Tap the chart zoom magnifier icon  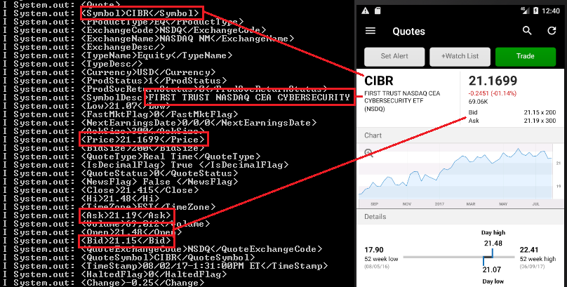point(368,153)
